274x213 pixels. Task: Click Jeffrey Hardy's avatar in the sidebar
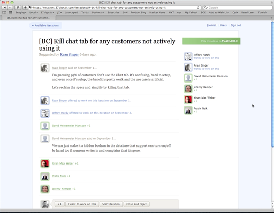click(188, 56)
